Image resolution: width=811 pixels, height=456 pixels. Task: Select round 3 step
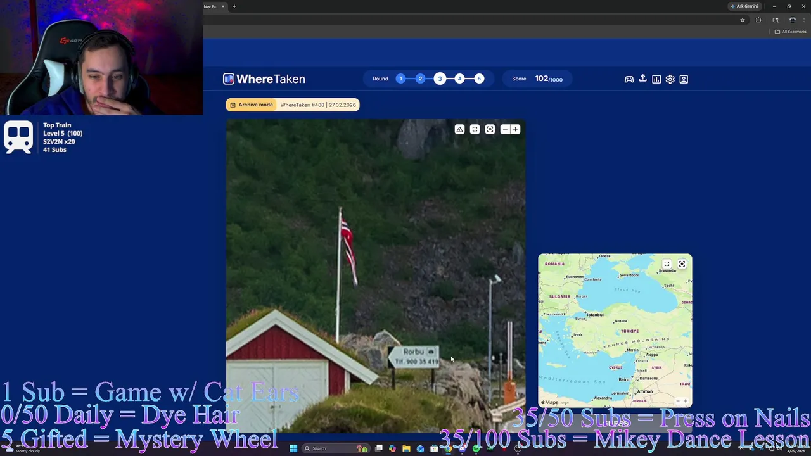440,79
